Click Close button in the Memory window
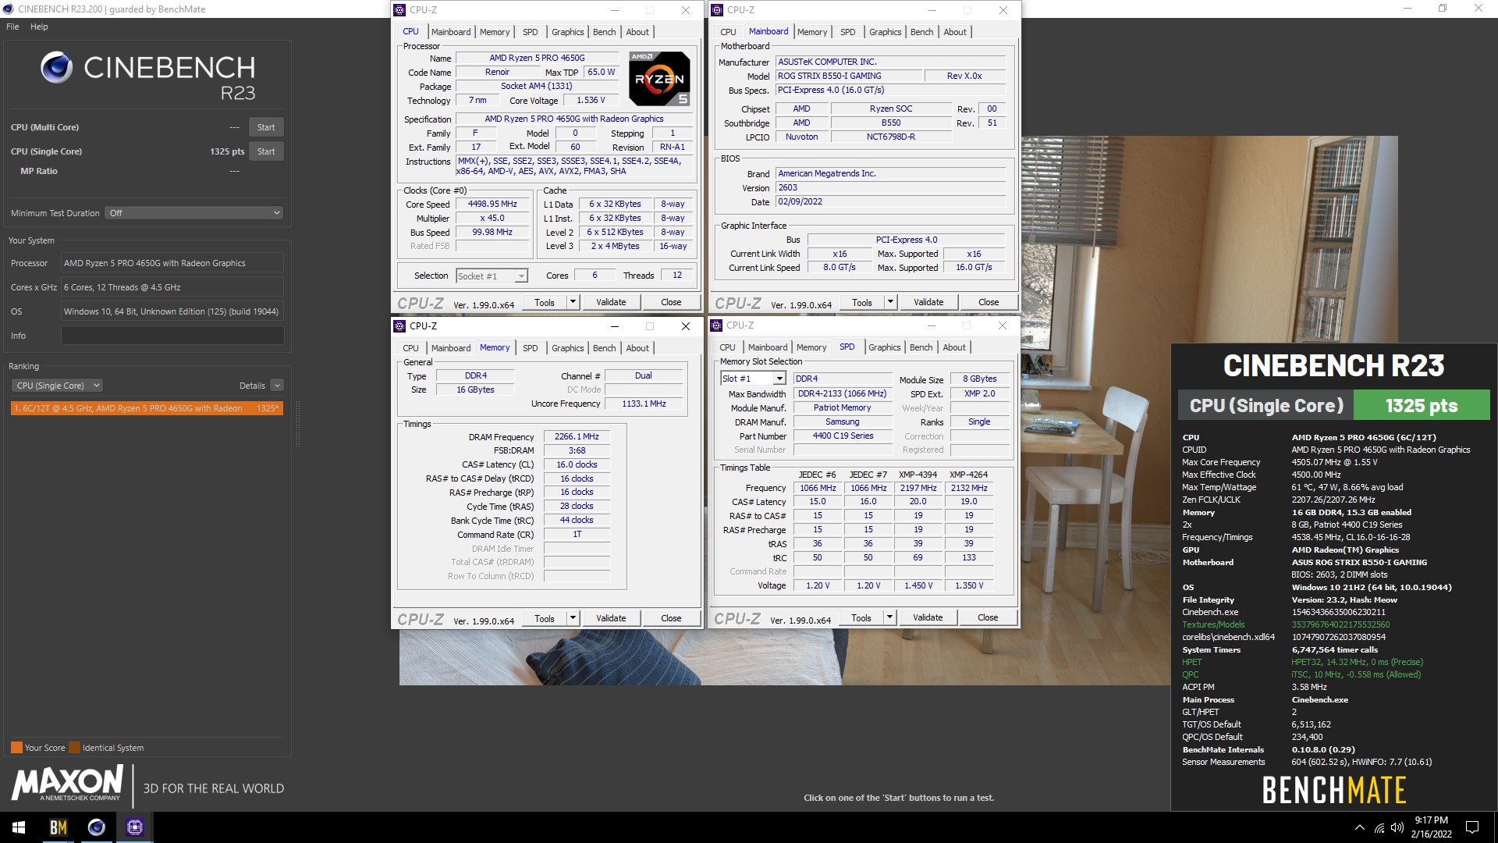The width and height of the screenshot is (1498, 843). [671, 618]
